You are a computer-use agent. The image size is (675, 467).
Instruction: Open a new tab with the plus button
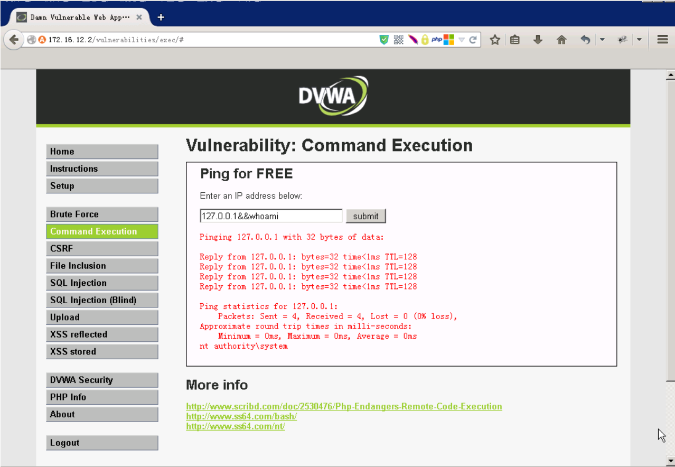pos(161,17)
